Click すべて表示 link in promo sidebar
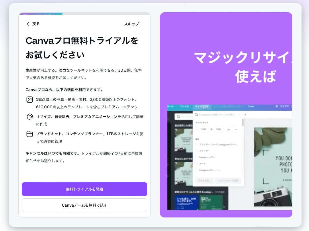This screenshot has height=231, width=309. (220, 192)
